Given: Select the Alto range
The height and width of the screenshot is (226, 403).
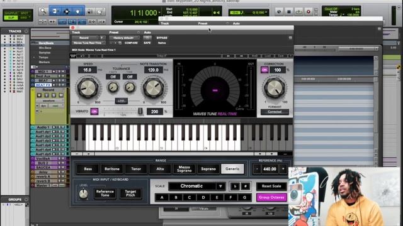Looking at the screenshot, I should click(x=160, y=169).
